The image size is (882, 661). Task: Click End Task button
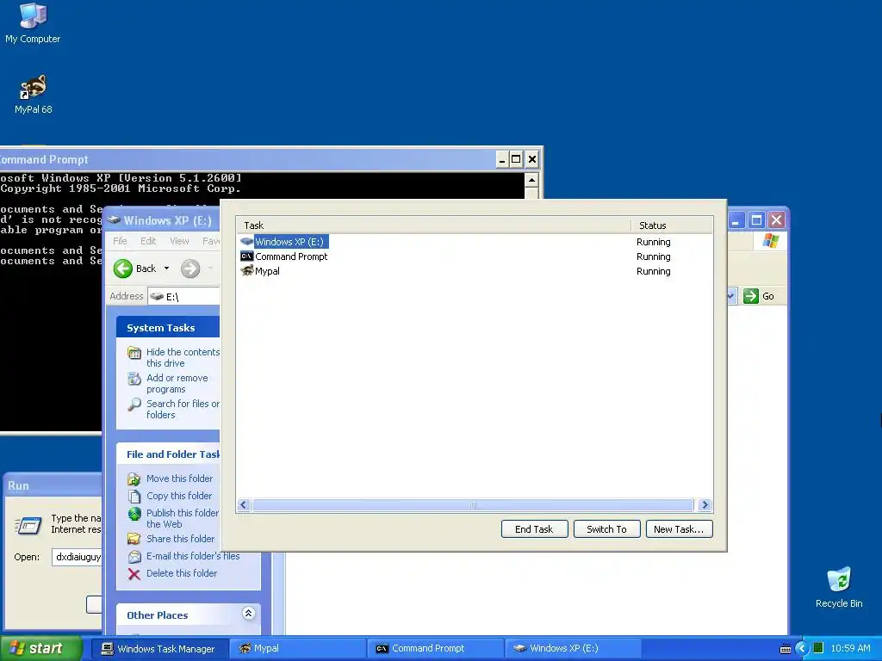[534, 529]
